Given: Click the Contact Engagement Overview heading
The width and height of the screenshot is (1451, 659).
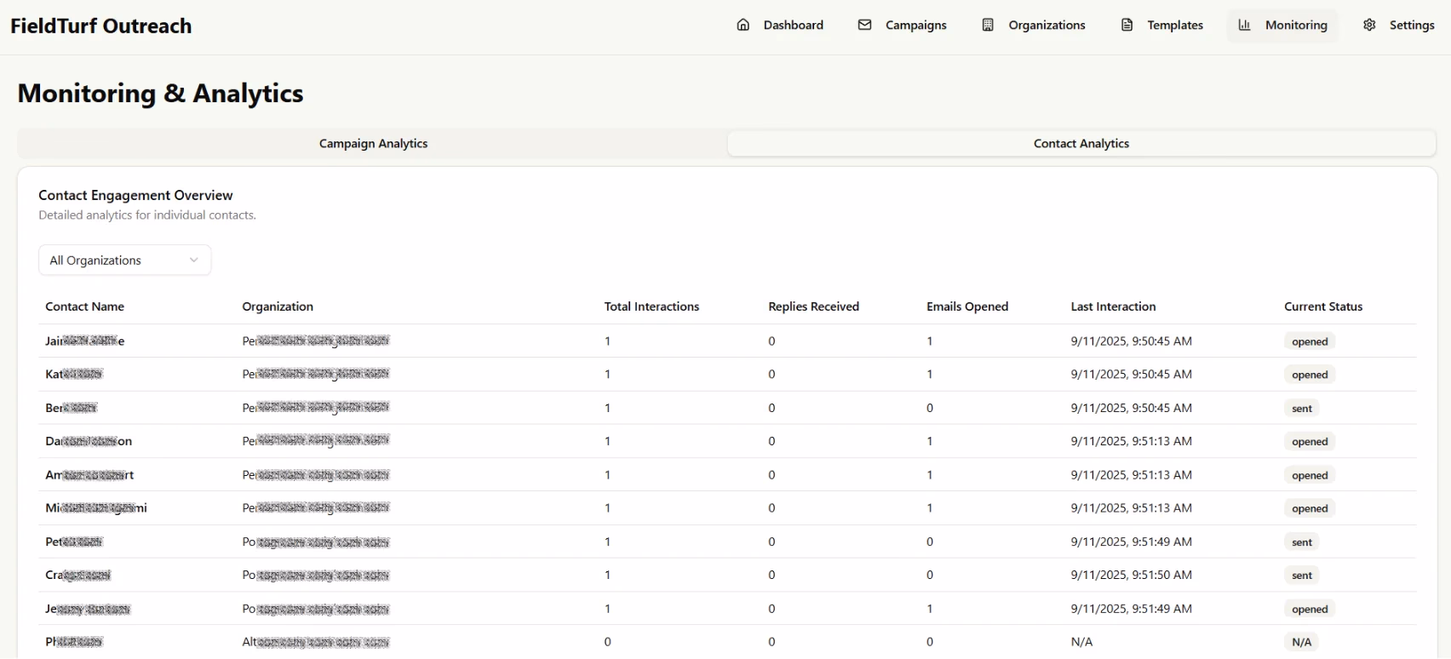Looking at the screenshot, I should click(135, 195).
